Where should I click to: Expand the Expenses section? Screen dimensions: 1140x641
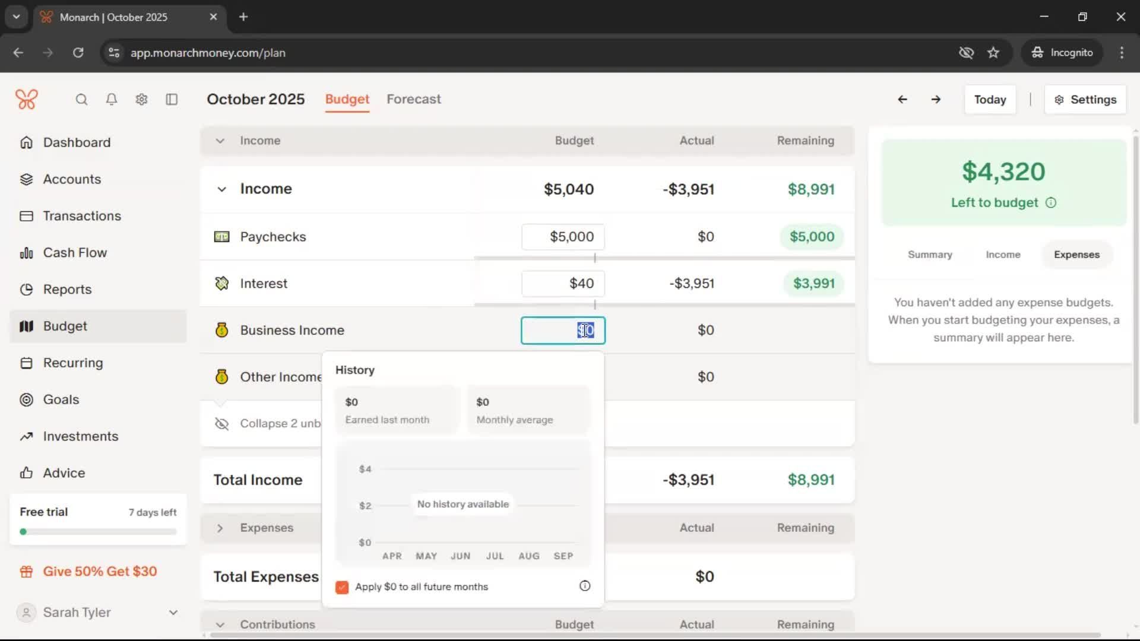point(220,528)
